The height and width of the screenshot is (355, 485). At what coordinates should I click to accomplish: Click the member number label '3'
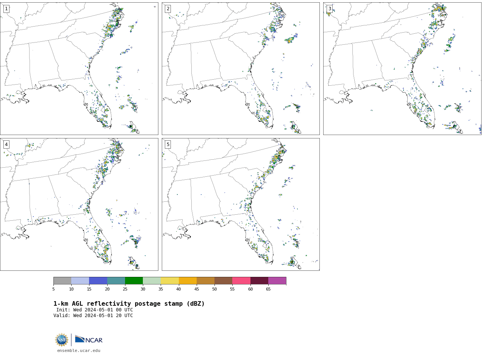click(x=330, y=9)
